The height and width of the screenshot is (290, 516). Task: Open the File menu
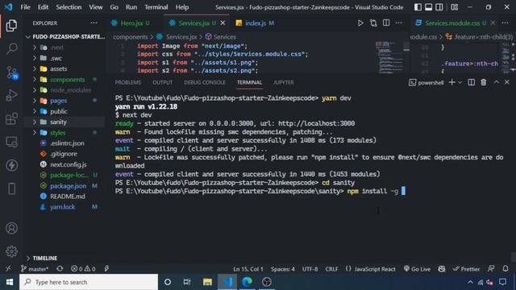(x=25, y=7)
